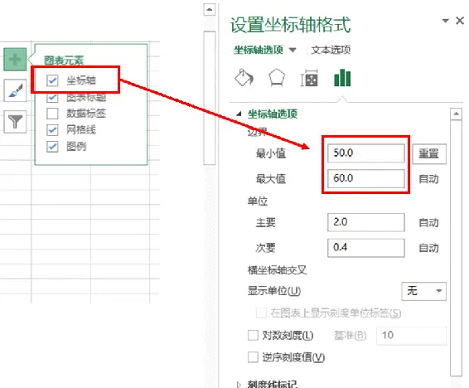
Task: Select the Axis Options bar chart icon
Action: [x=342, y=78]
